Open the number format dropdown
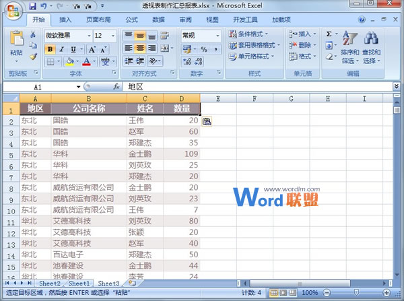 [x=217, y=36]
